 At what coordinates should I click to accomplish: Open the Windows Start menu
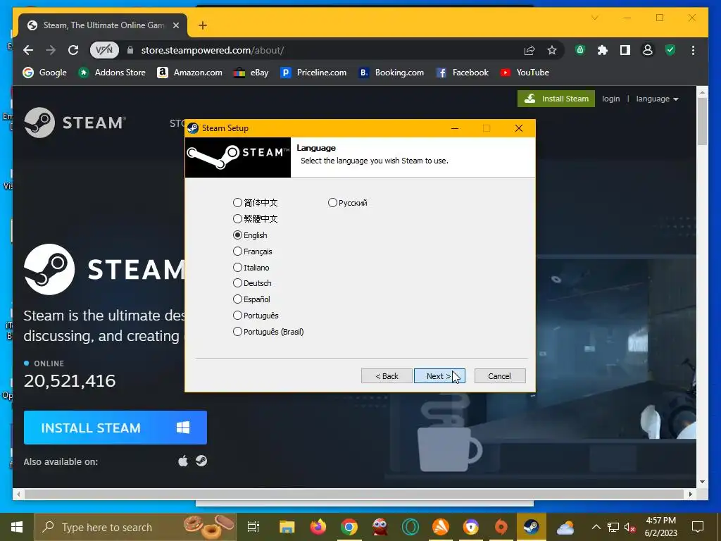17,527
